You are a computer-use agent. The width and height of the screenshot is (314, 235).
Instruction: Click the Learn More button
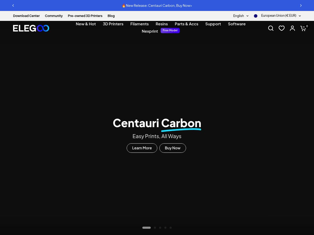(x=142, y=148)
